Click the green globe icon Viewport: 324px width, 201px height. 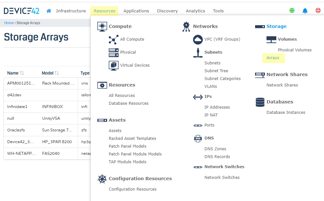[x=292, y=10]
